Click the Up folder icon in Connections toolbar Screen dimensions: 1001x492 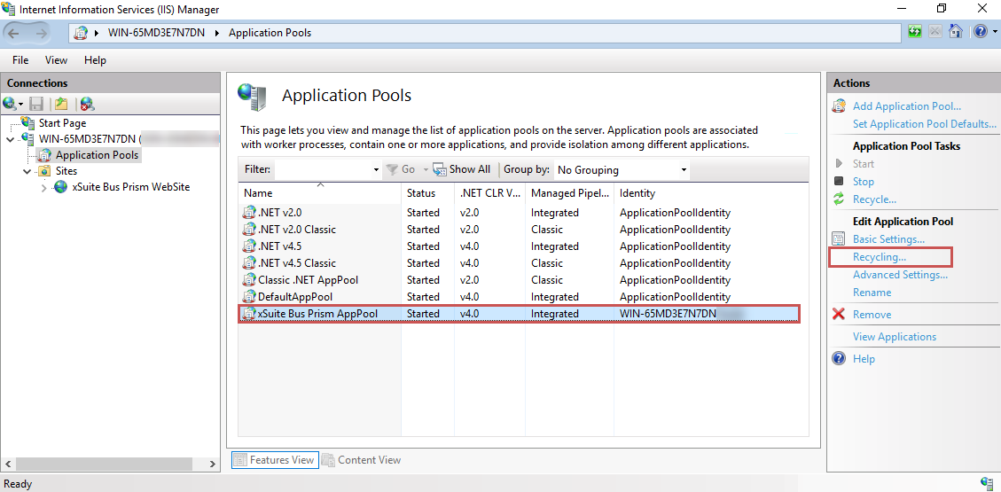61,104
